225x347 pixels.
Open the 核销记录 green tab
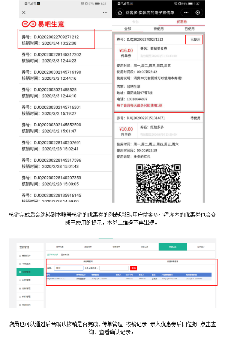click(172, 247)
